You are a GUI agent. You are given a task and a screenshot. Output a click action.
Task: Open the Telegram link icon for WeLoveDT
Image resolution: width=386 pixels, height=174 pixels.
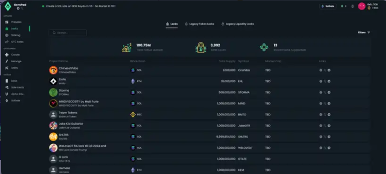tap(329, 148)
